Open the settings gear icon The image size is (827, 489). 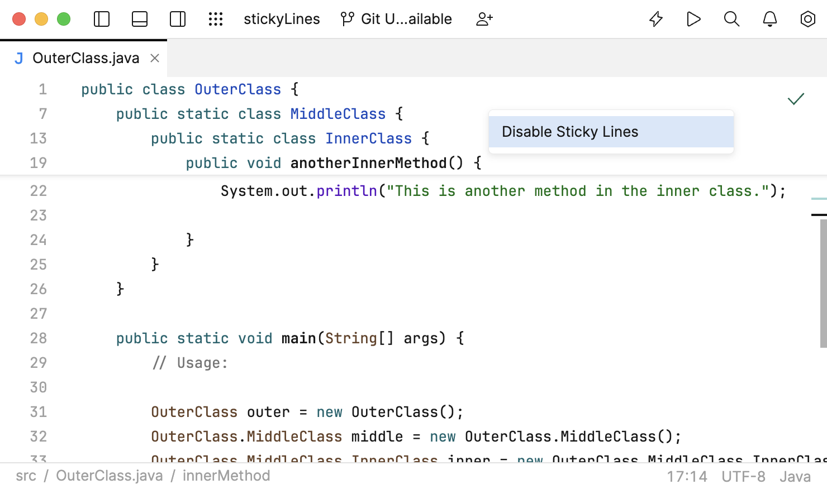point(807,18)
